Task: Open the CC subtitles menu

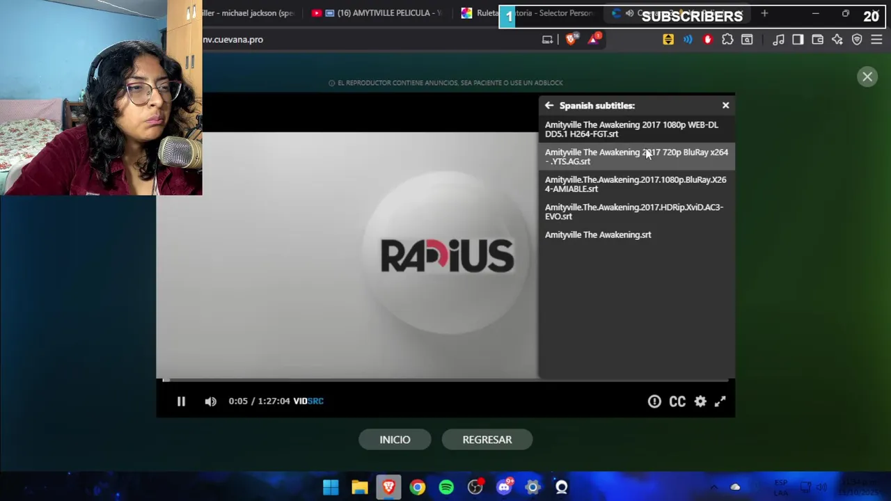Action: coord(677,401)
